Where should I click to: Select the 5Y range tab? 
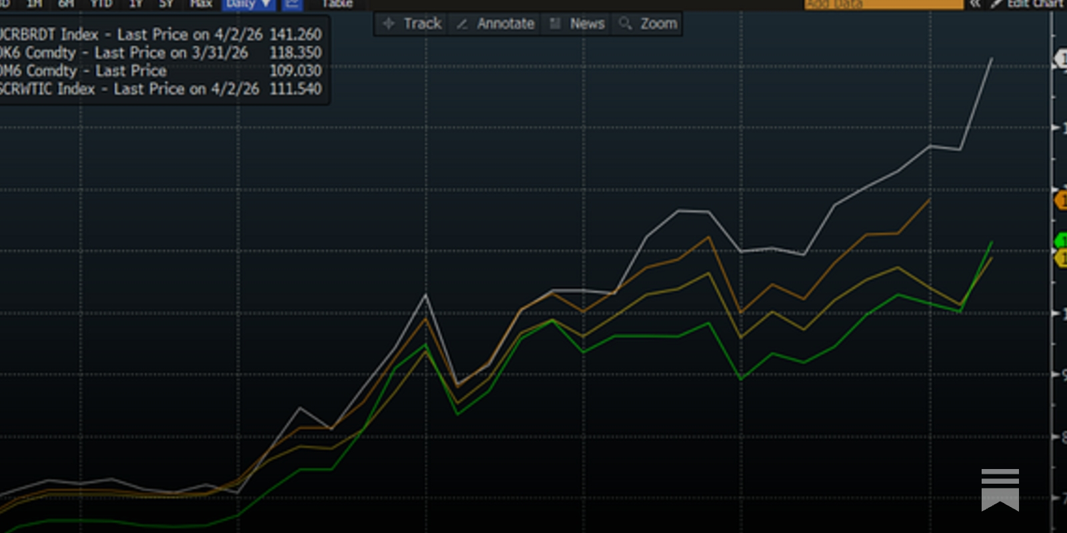coord(166,4)
